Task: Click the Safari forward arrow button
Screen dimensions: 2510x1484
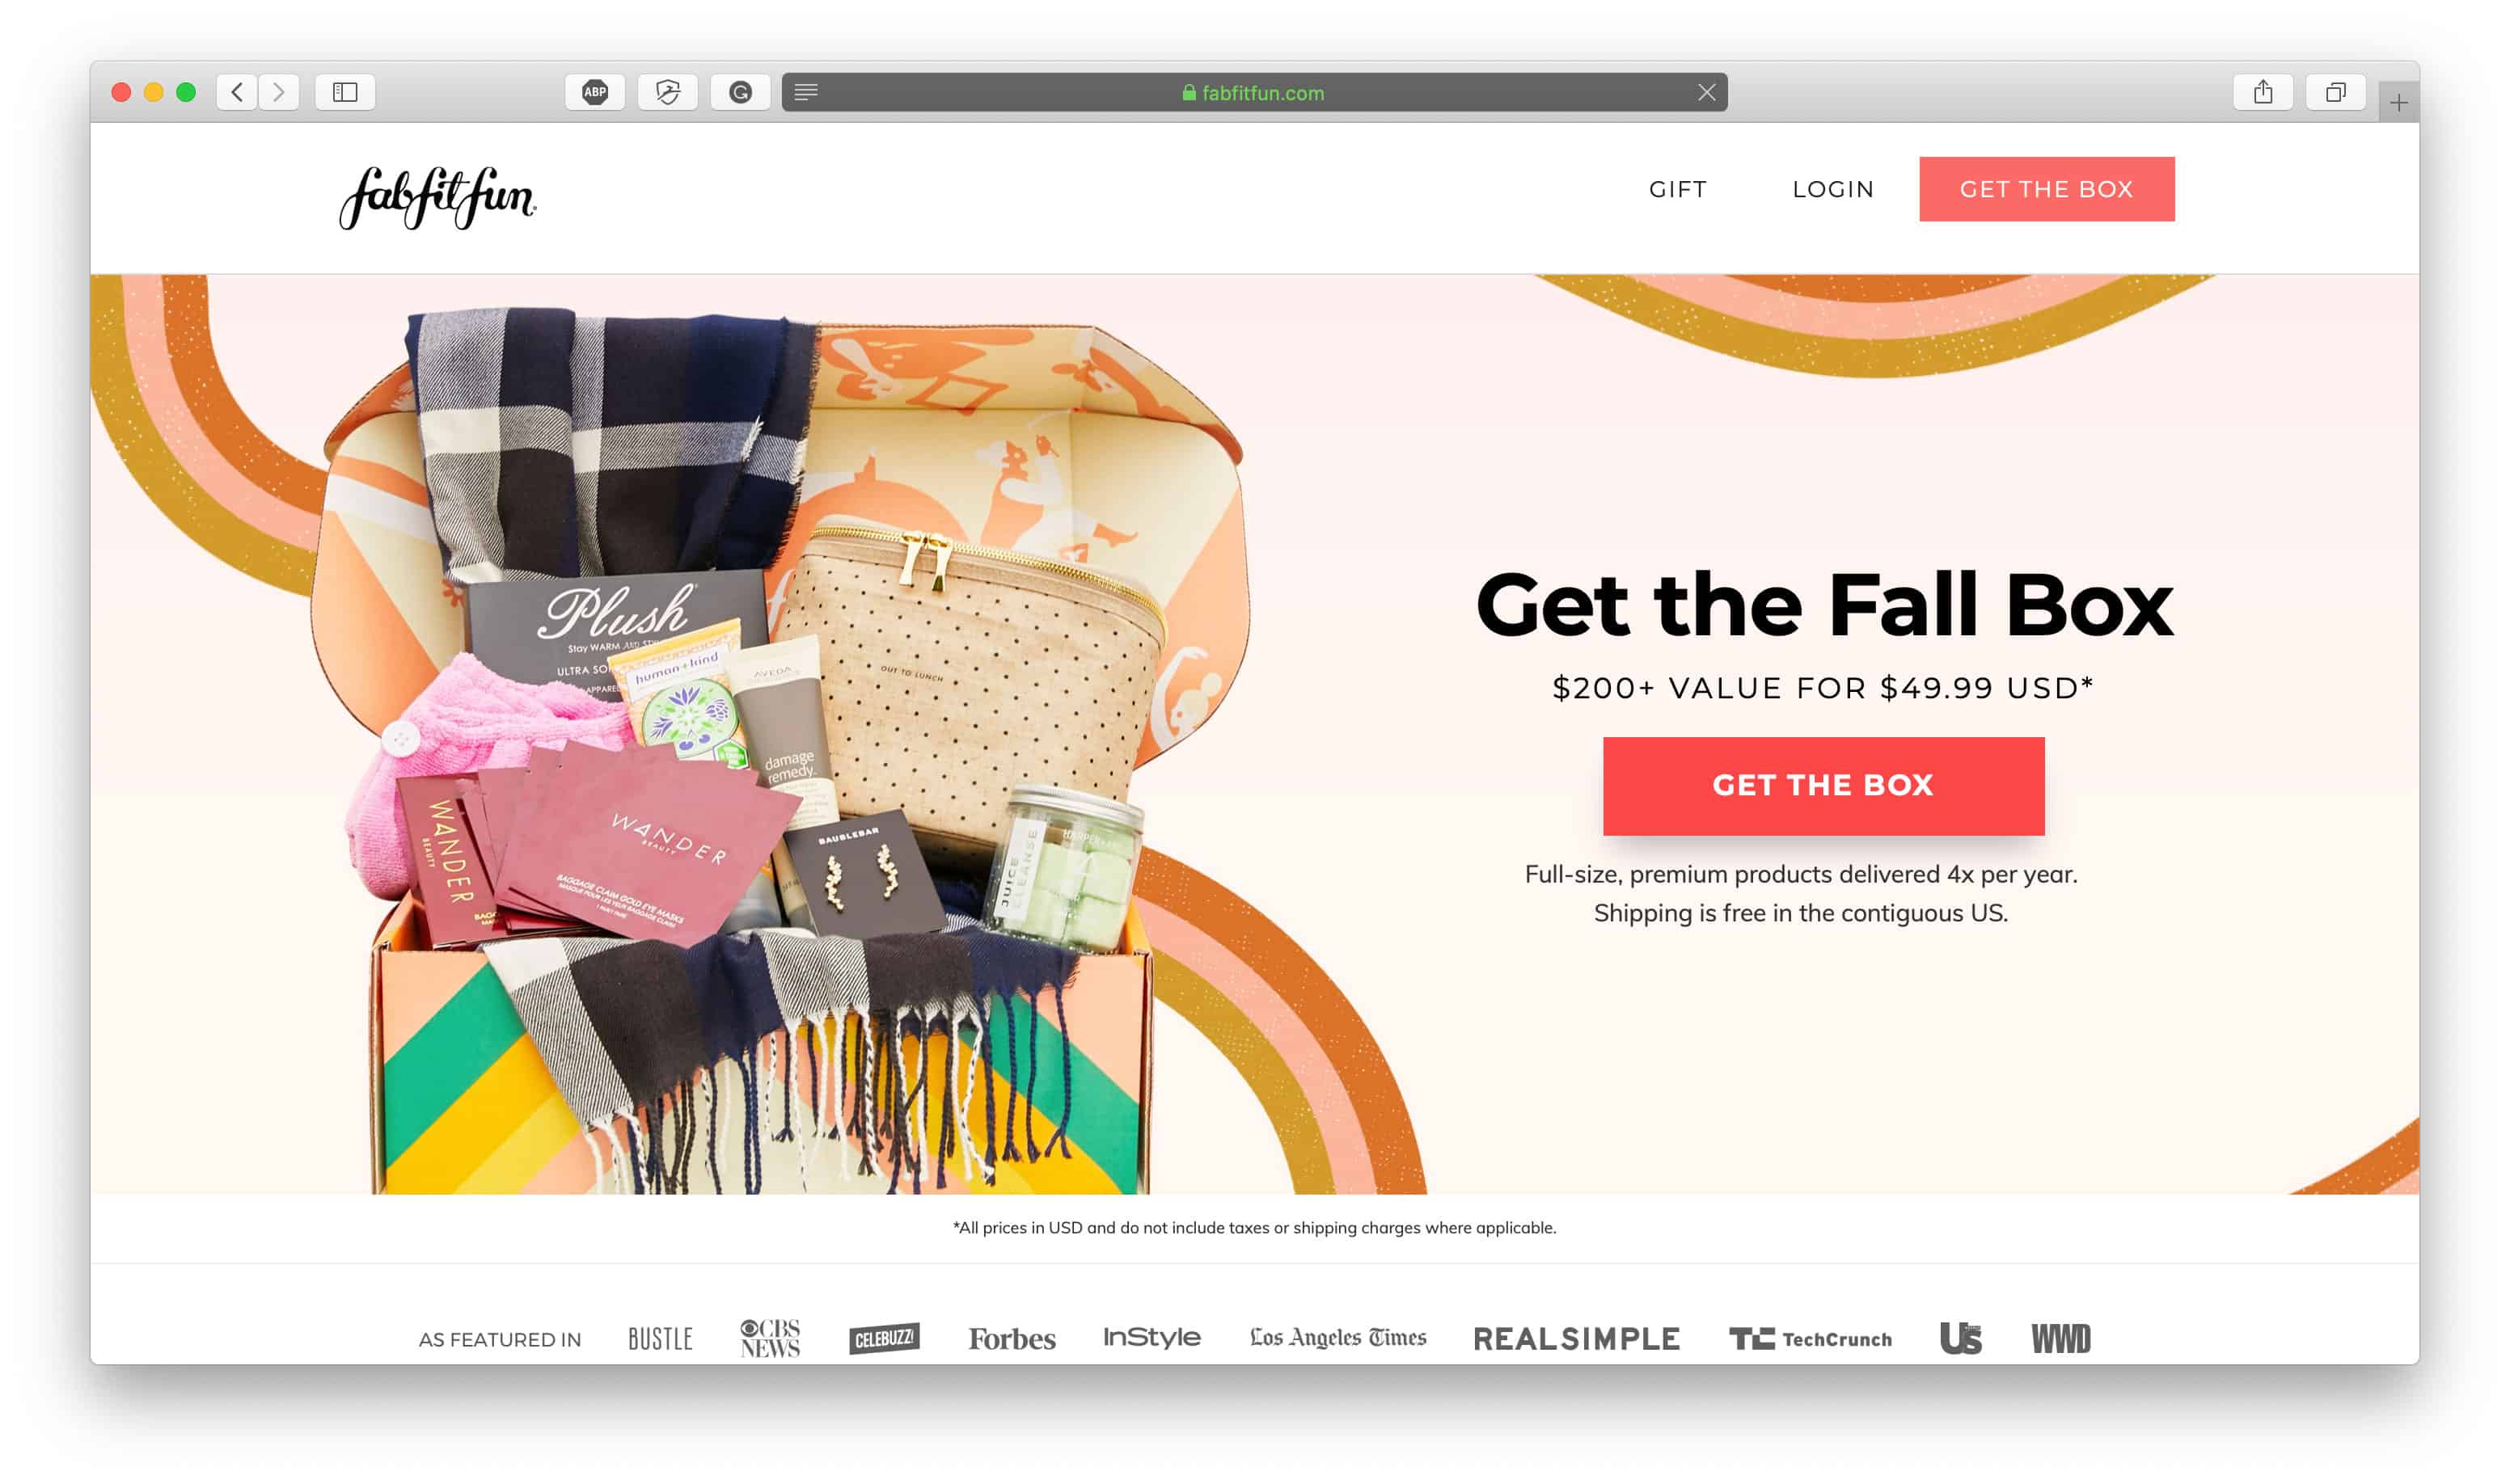Action: click(279, 92)
